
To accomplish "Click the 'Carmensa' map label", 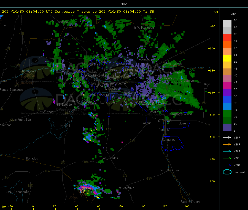I will (169, 140).
